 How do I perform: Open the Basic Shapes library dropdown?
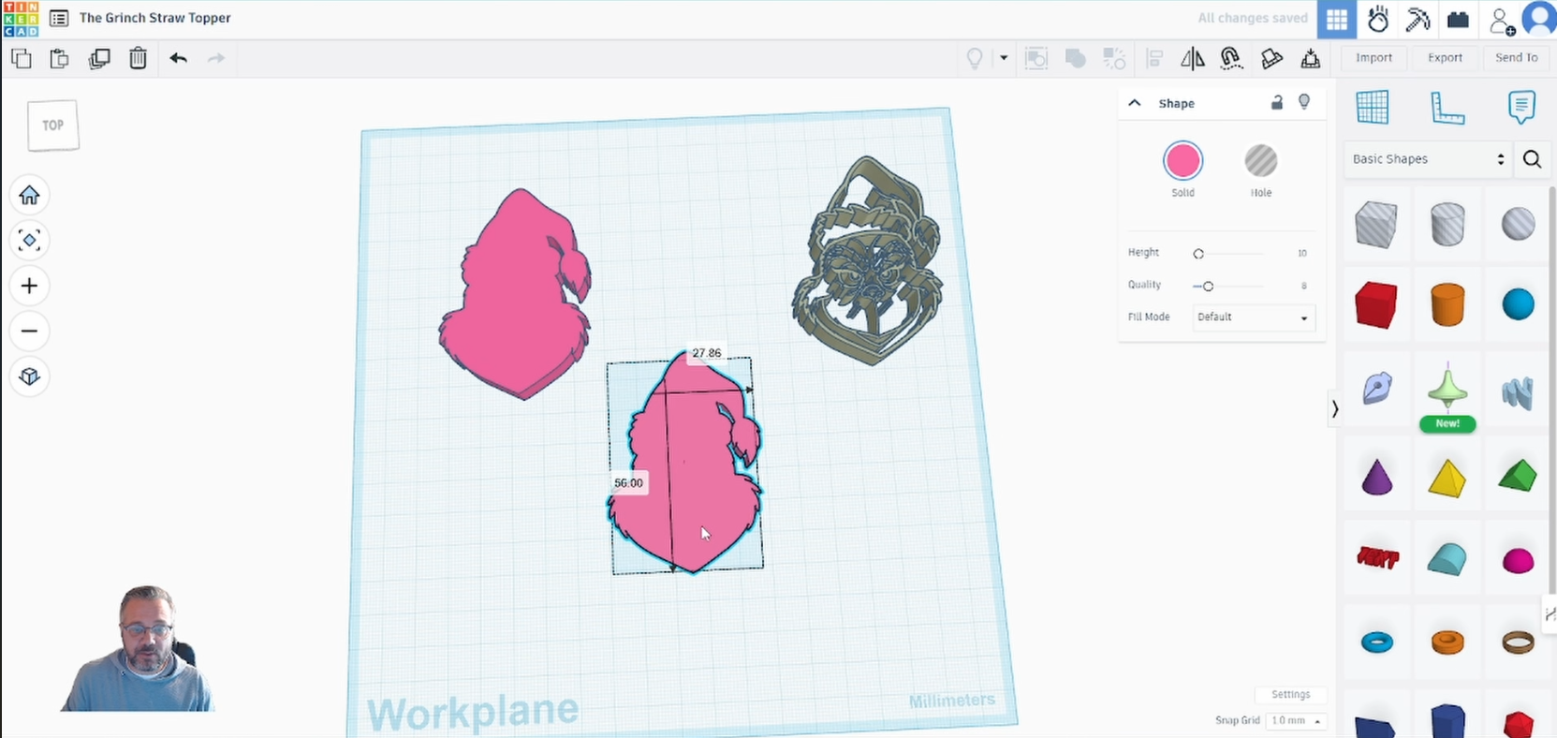pyautogui.click(x=1427, y=159)
